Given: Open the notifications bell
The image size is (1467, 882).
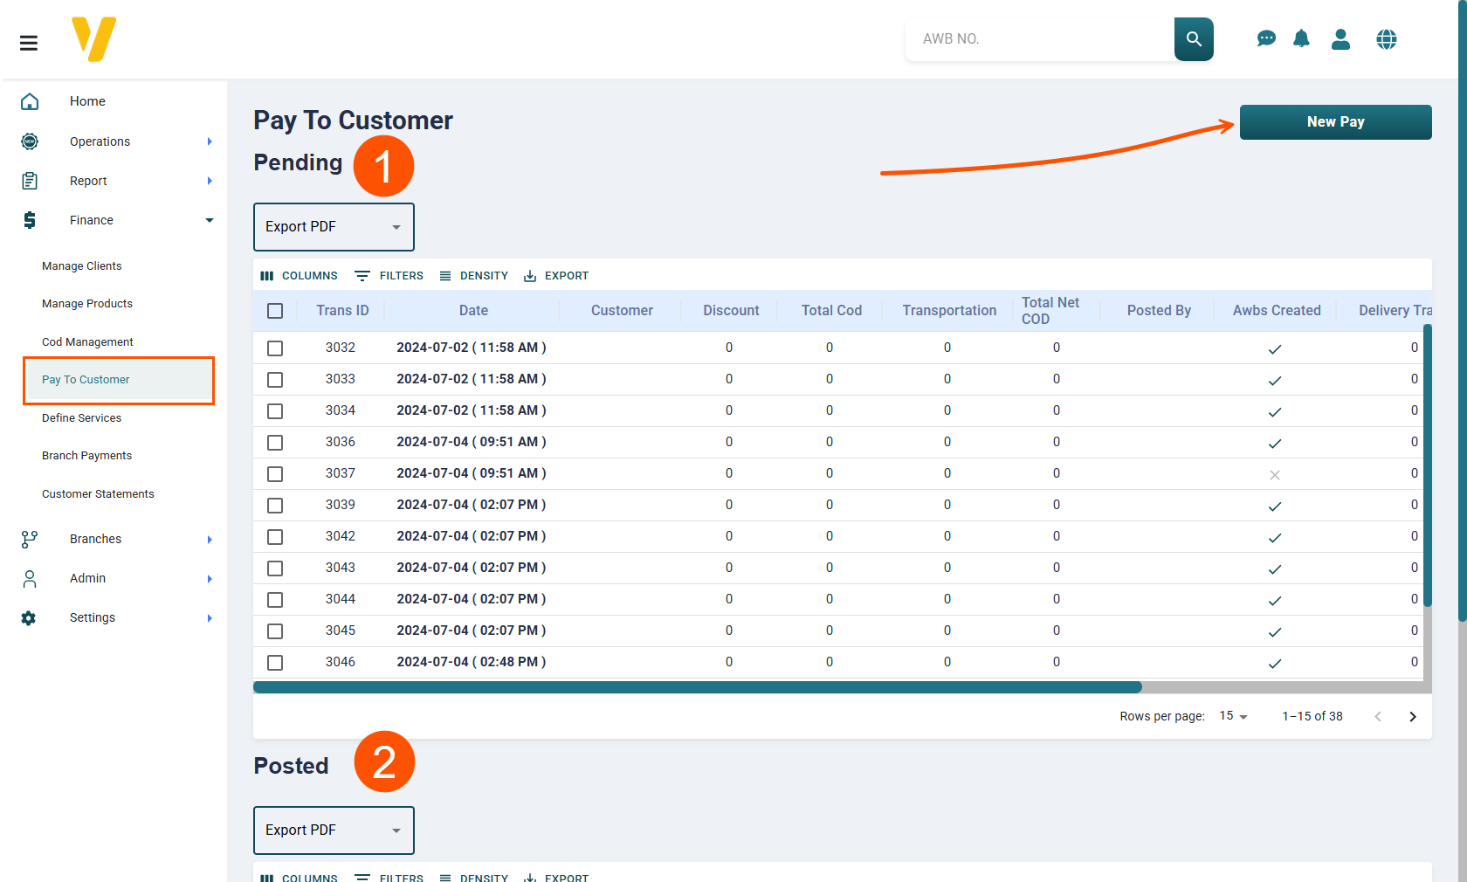Looking at the screenshot, I should [1301, 39].
